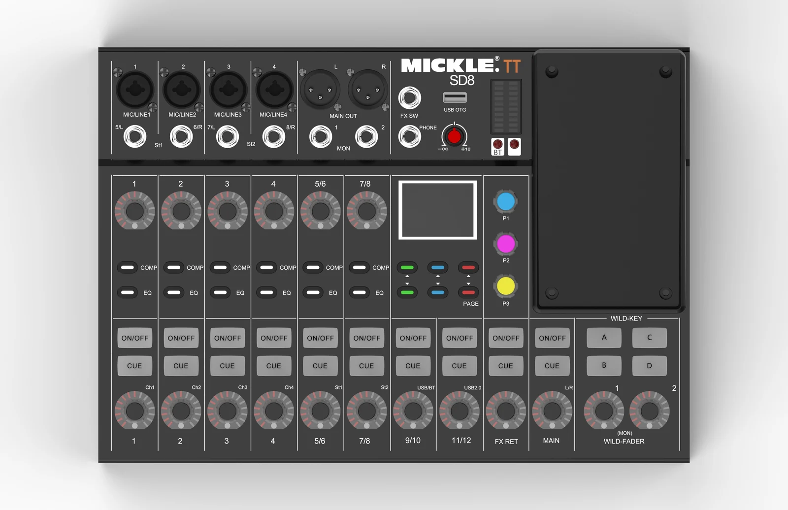Screen dimensions: 788x510
Task: Toggle ON/OFF for the MAIN L/R channel
Action: click(552, 338)
